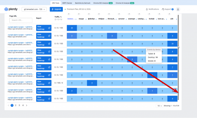Click View heatmap in first row

coord(44,28)
